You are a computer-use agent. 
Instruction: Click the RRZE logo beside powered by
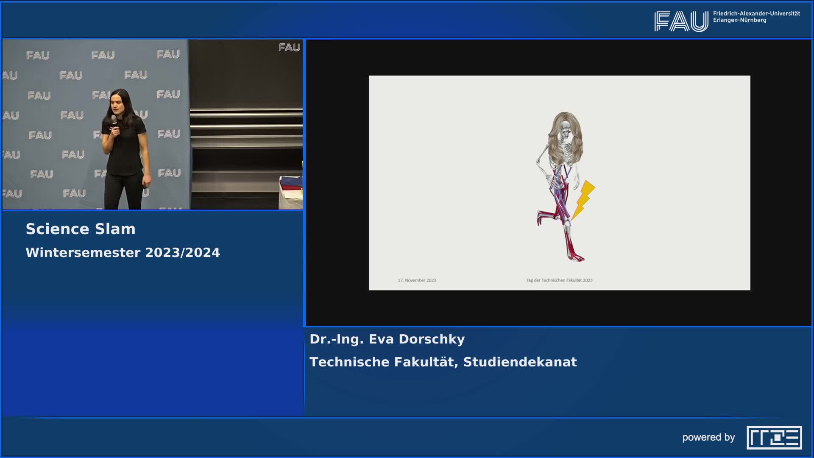pos(774,437)
